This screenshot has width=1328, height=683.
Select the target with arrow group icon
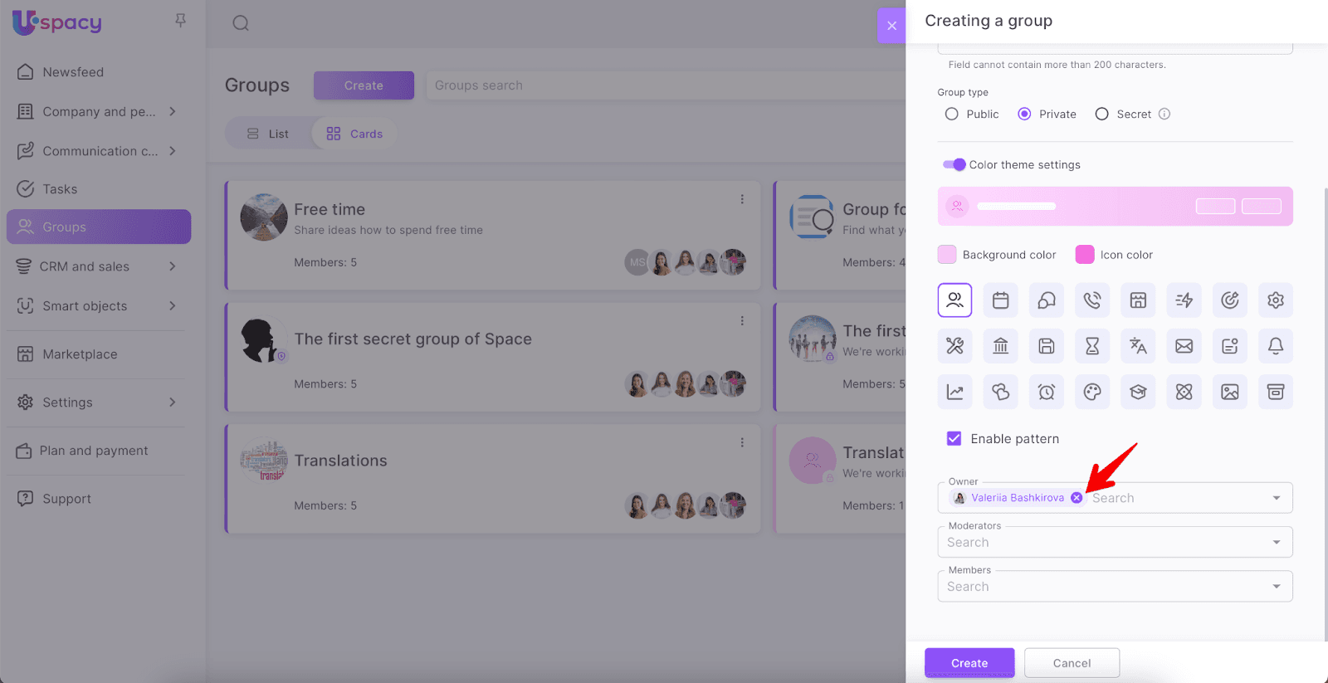(x=1230, y=300)
